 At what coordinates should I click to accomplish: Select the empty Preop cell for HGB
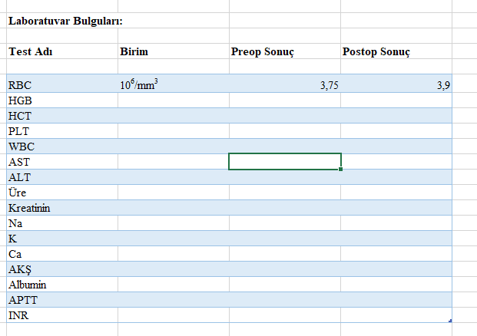285,100
